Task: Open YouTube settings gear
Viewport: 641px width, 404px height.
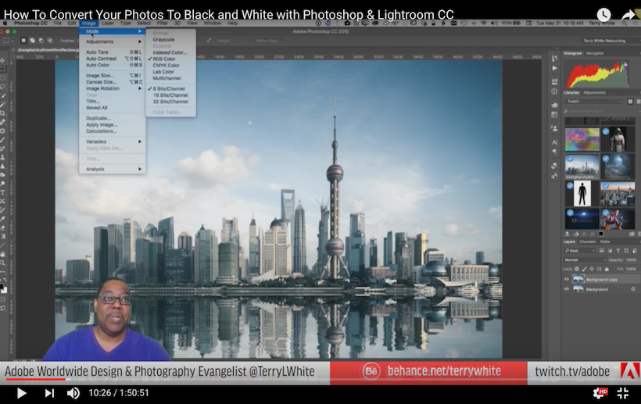Action: (600, 393)
